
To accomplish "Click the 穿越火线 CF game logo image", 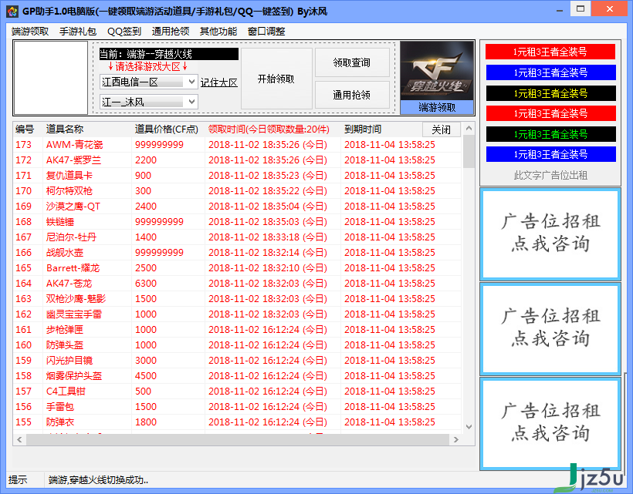I will tap(437, 70).
